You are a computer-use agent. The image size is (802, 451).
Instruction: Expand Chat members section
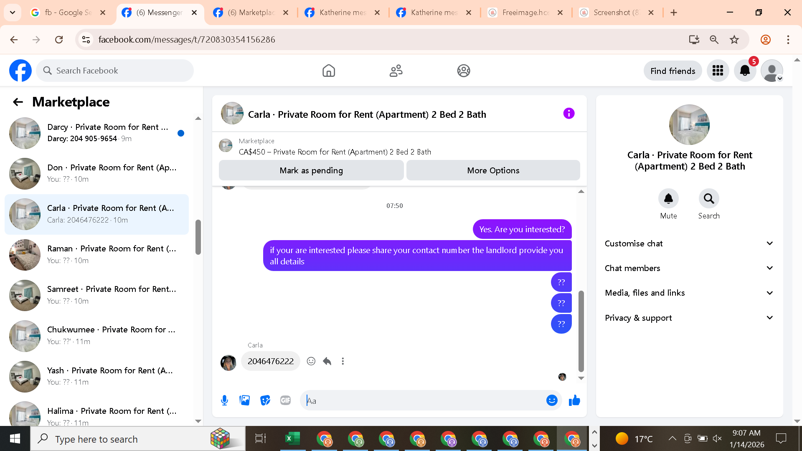point(689,268)
